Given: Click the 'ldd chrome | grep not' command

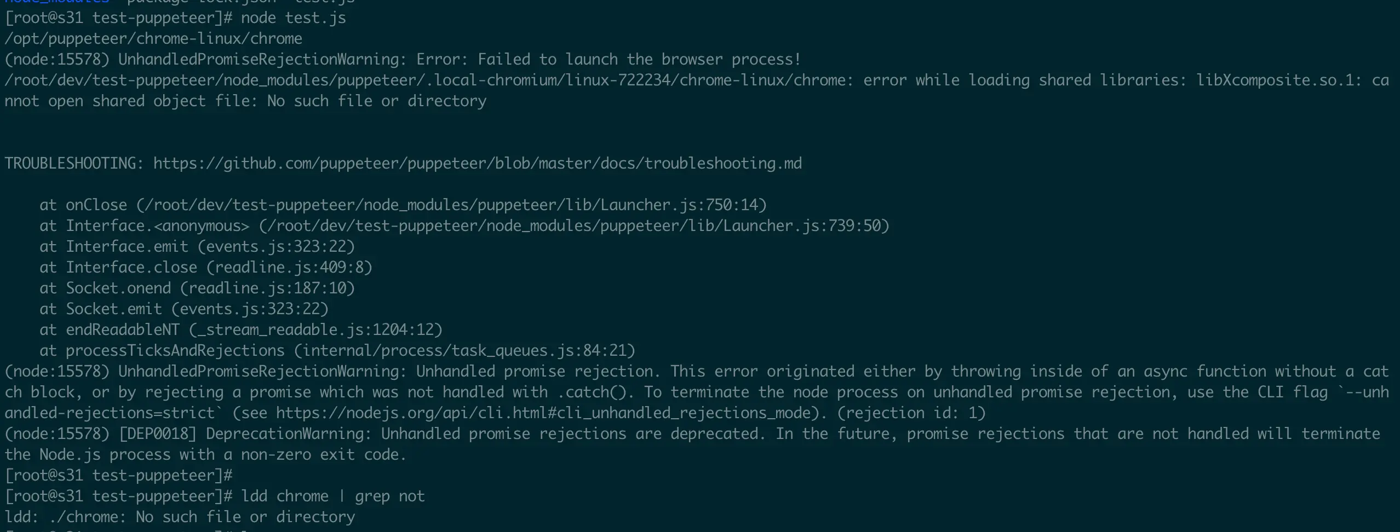Looking at the screenshot, I should click(x=332, y=496).
